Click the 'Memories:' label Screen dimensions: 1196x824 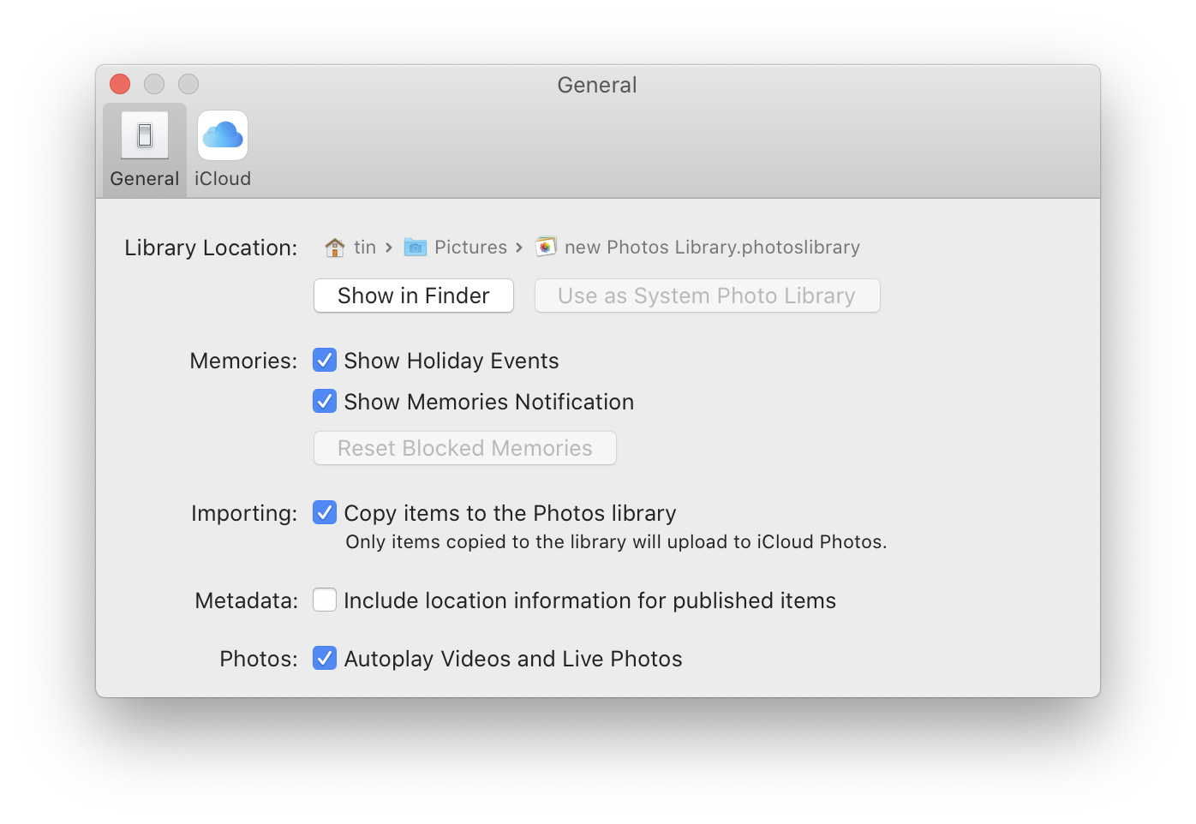coord(243,361)
